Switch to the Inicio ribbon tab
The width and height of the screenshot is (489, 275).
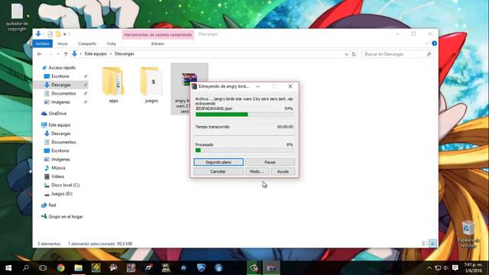pyautogui.click(x=63, y=44)
